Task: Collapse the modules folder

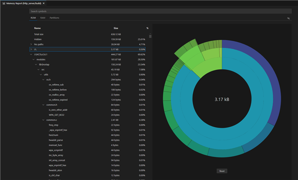Action: click(x=34, y=59)
